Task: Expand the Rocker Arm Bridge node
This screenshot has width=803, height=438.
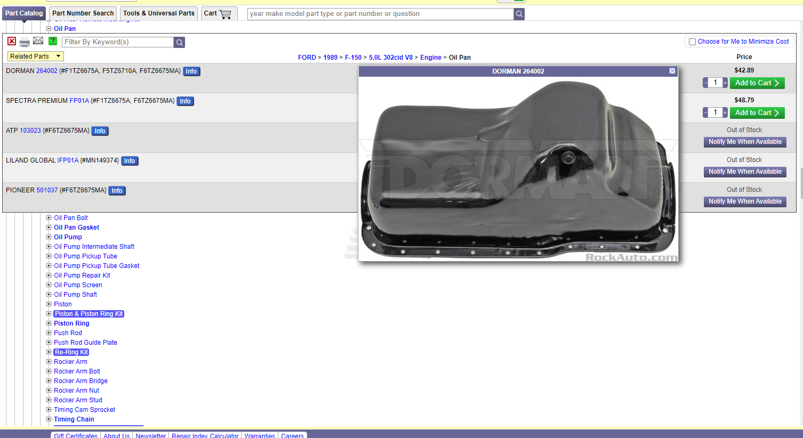Action: click(49, 381)
